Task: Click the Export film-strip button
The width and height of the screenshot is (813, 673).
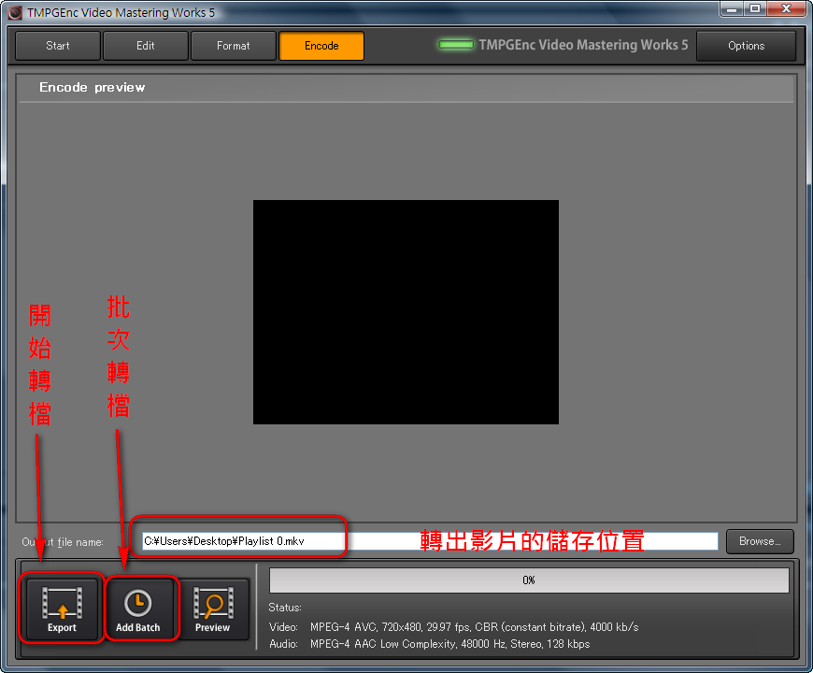Action: point(63,609)
